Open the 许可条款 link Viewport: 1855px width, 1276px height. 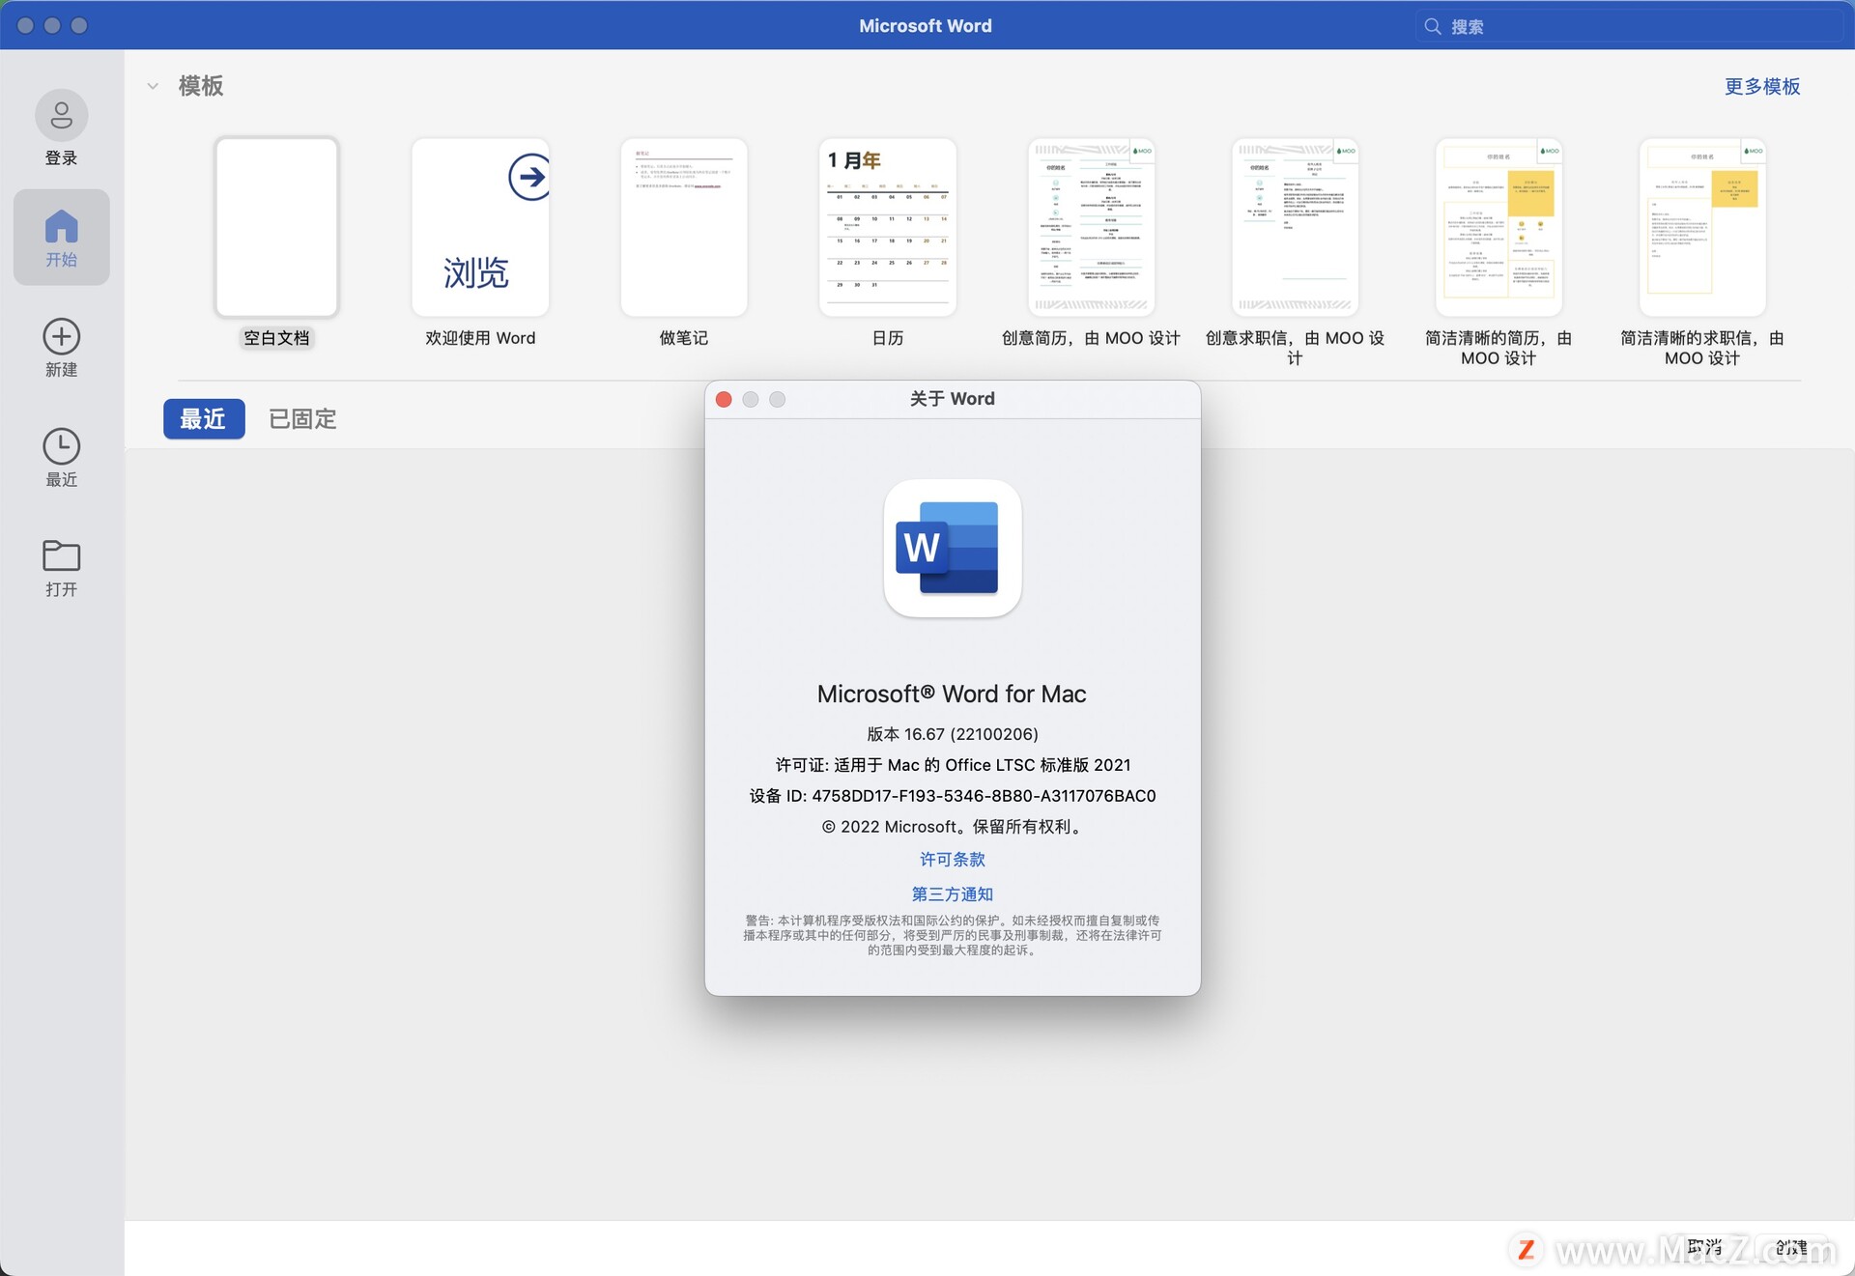[953, 859]
